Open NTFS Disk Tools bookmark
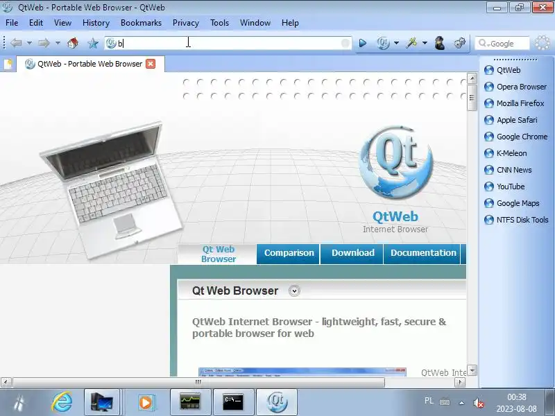 516,220
